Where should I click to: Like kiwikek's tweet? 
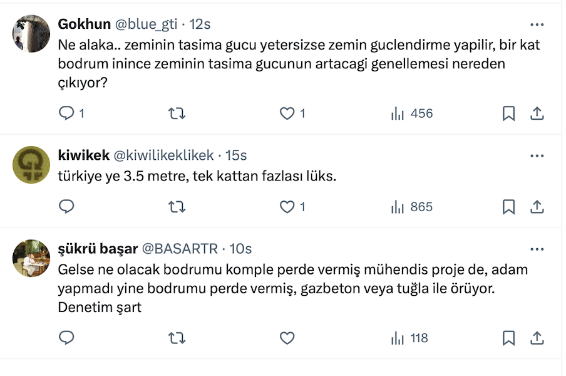click(287, 207)
